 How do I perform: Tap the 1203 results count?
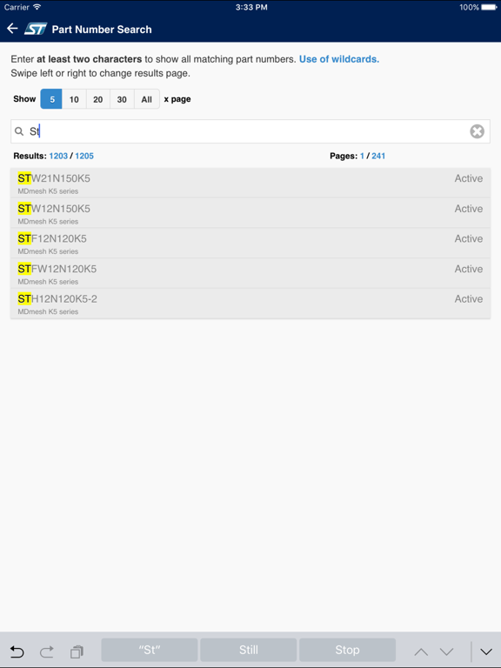(58, 156)
